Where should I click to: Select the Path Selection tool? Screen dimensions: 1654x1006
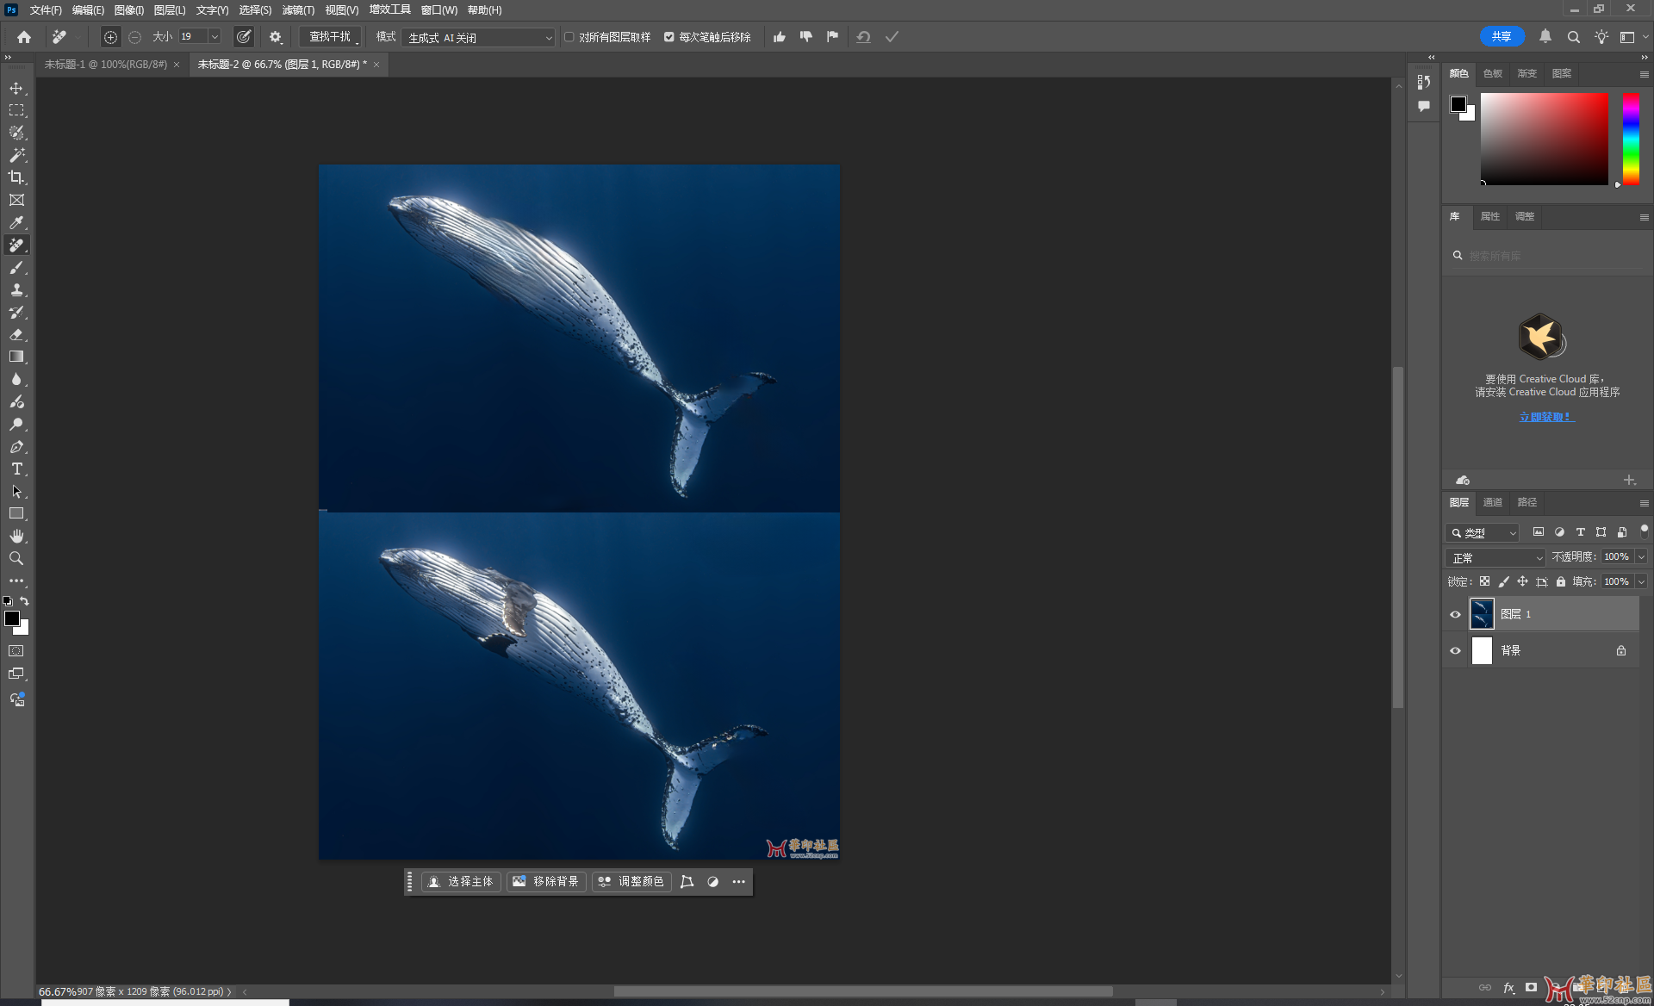(16, 491)
